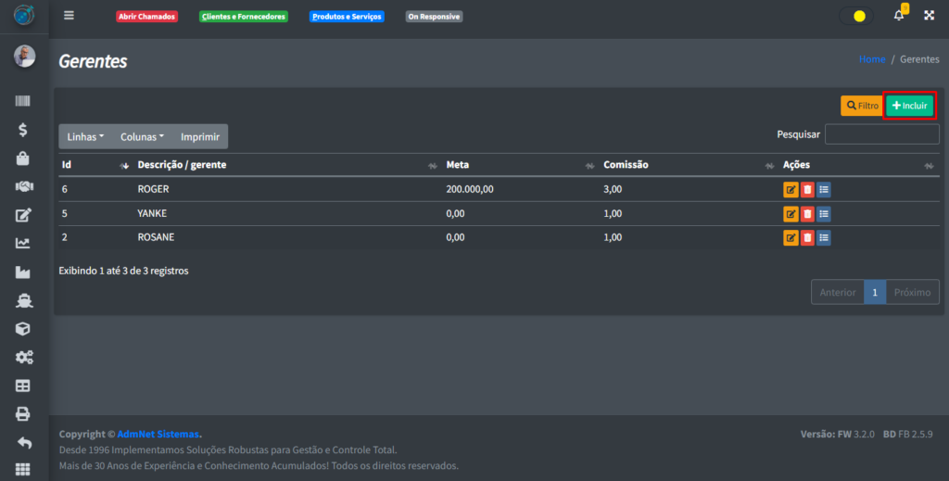This screenshot has width=949, height=481.
Task: Focus the Pesquisar search field
Action: [881, 134]
